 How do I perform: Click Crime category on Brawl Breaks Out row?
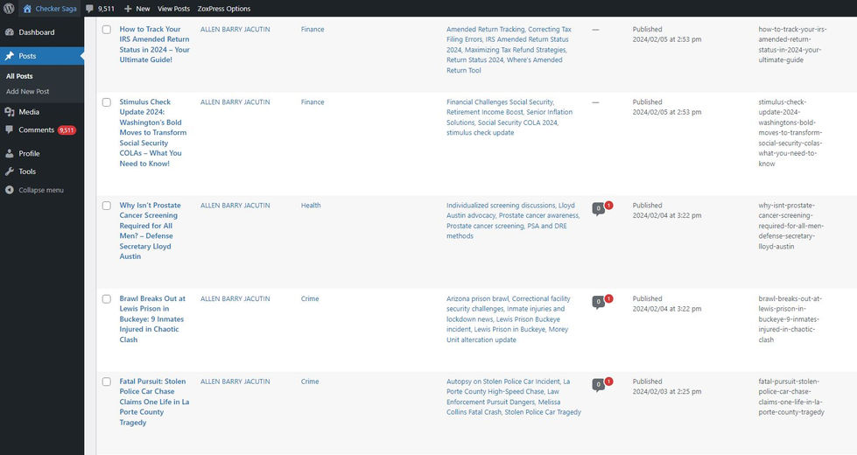[x=310, y=298]
